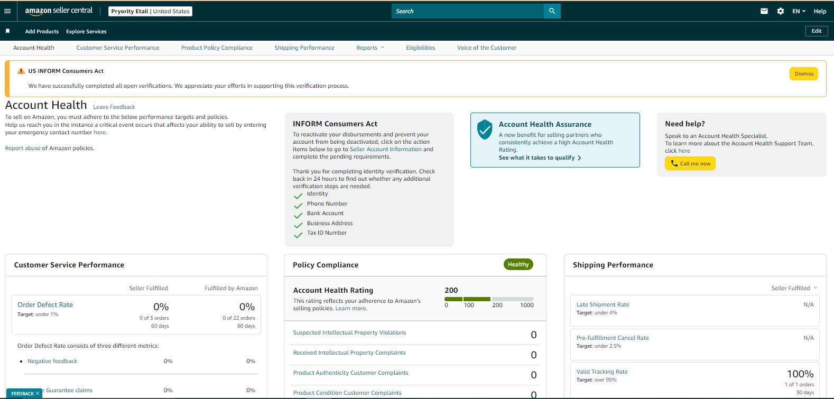Dismiss the INFORM Consumers Act alert
This screenshot has width=834, height=399.
[x=804, y=74]
